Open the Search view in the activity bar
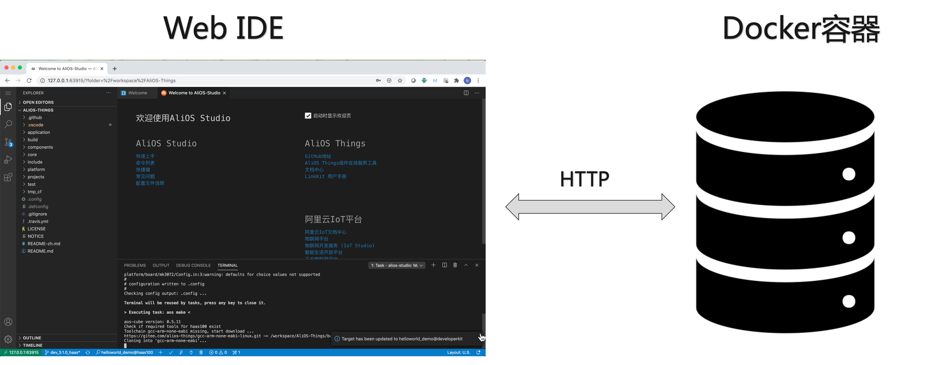 (8, 125)
